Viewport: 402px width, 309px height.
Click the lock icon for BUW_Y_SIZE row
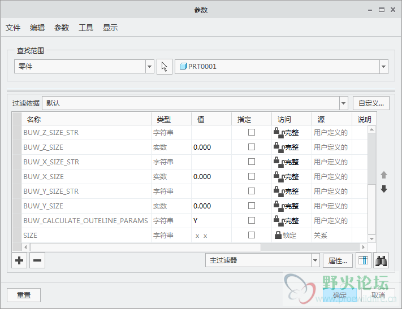[279, 206]
